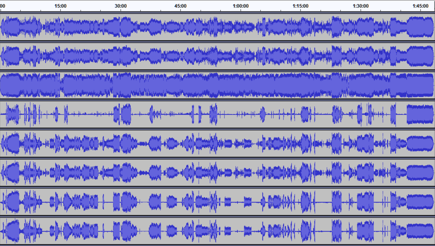Click the 45:00 mark on the timeline ruler

pos(180,6)
